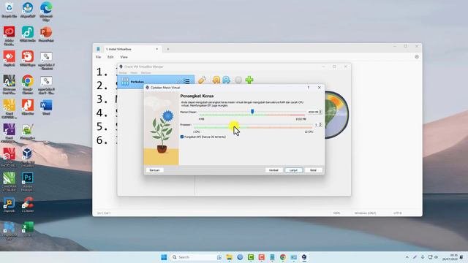Click the orange Import appliance icon
The height and width of the screenshot is (263, 468).
(x=216, y=80)
